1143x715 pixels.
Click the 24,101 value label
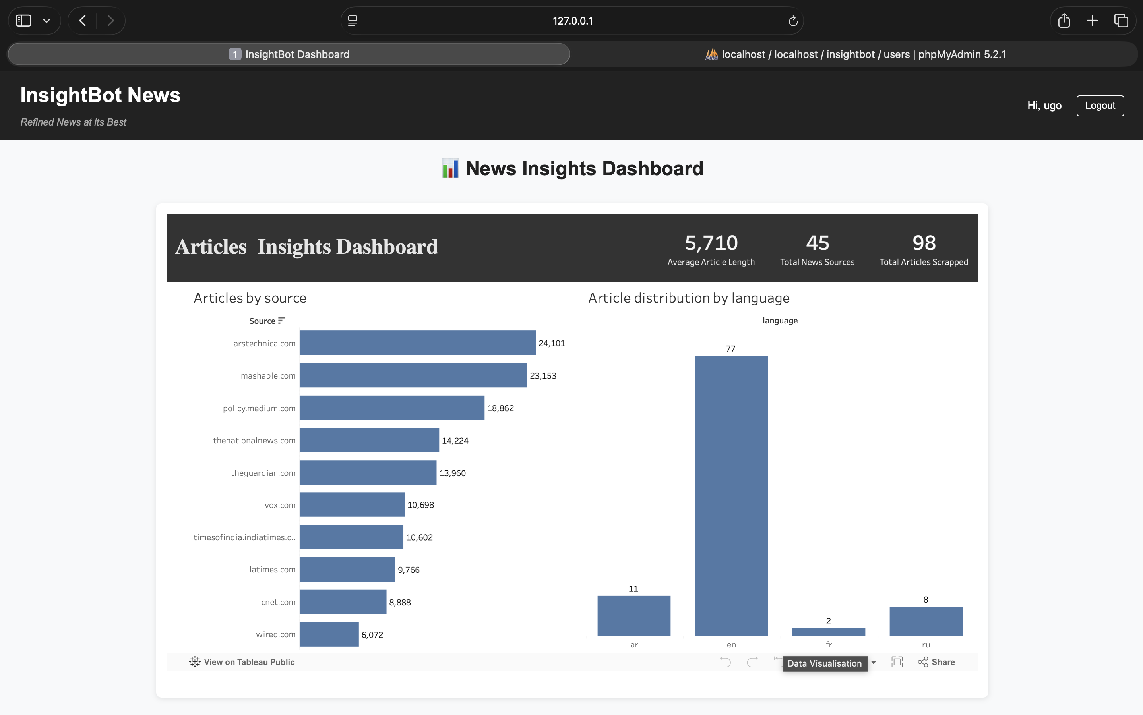coord(552,343)
